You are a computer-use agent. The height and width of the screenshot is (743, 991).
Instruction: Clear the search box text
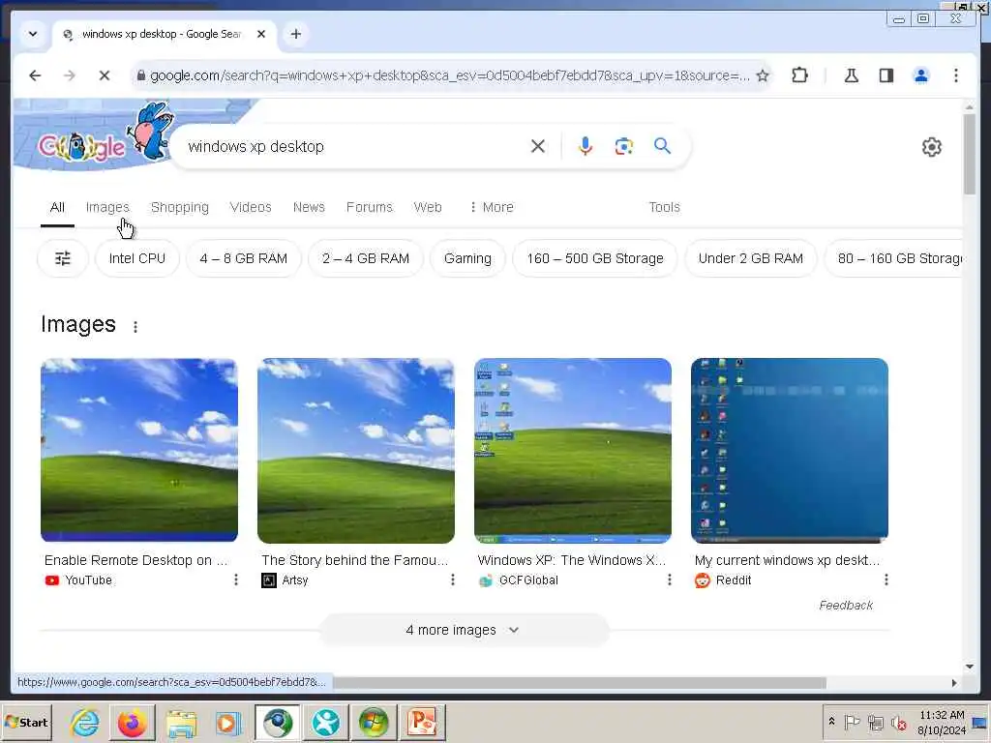point(538,147)
